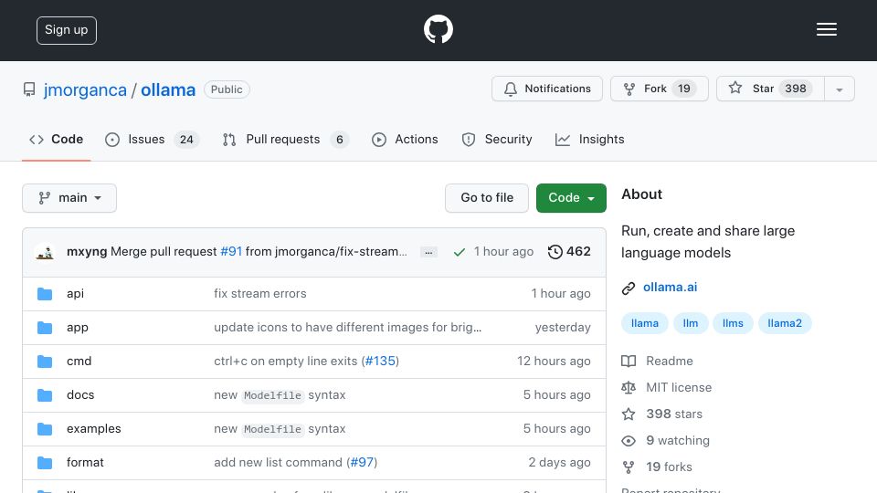Click the fork icon beside 19 forks
The image size is (877, 493).
coord(629,467)
